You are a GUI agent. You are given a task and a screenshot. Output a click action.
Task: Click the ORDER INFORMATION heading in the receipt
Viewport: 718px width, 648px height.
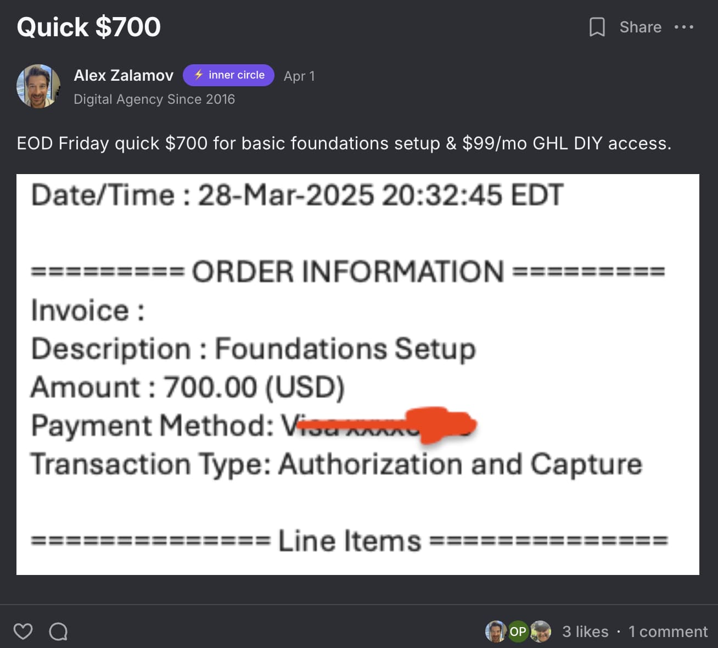[347, 271]
